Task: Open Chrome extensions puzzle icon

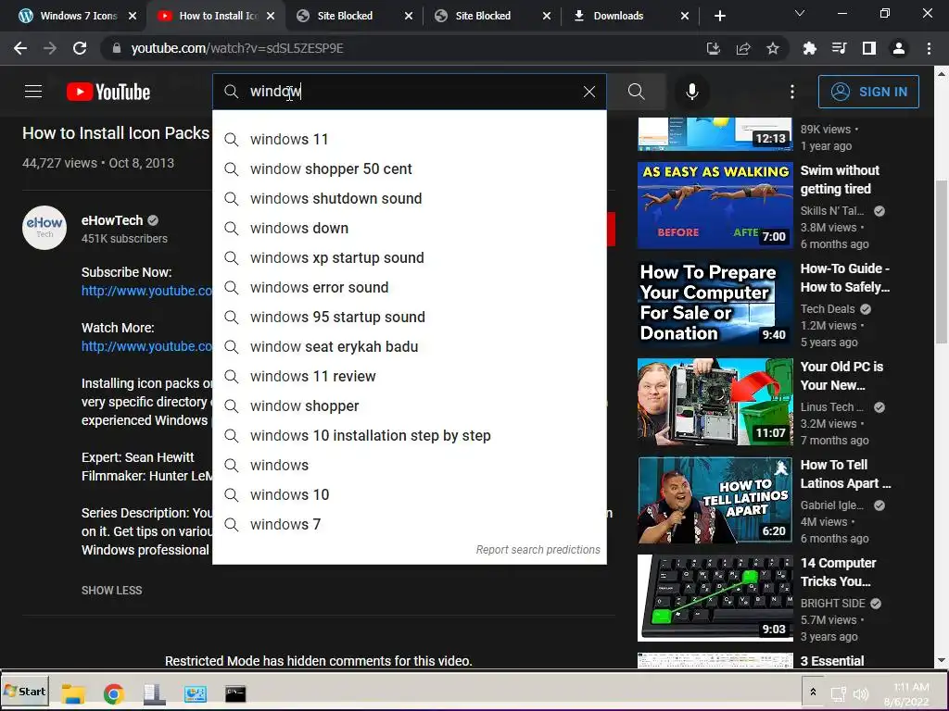Action: tap(809, 48)
